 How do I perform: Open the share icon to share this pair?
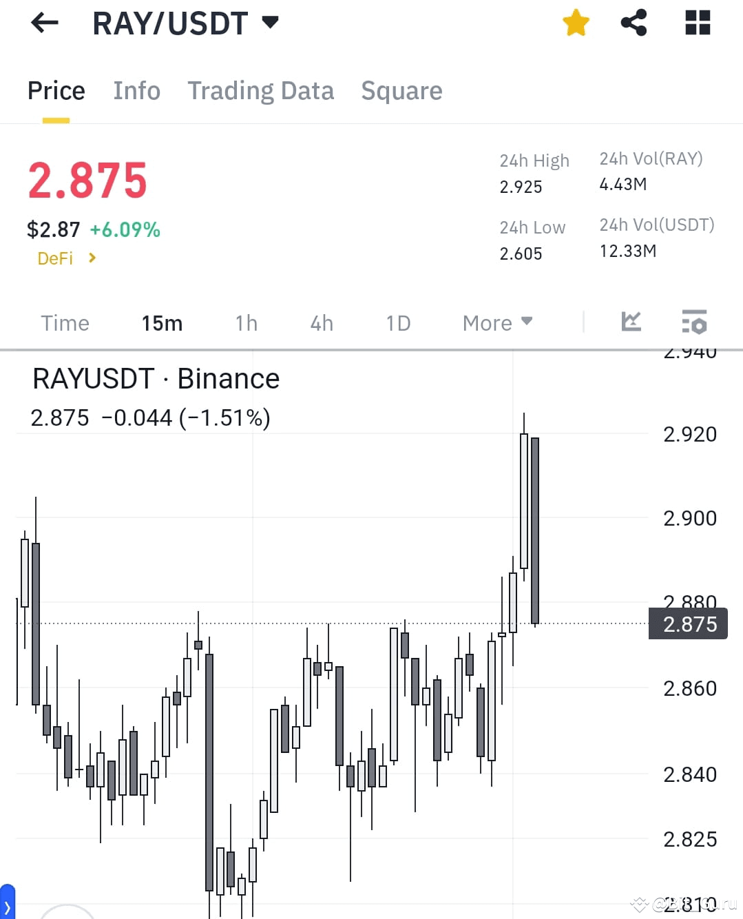pyautogui.click(x=634, y=22)
